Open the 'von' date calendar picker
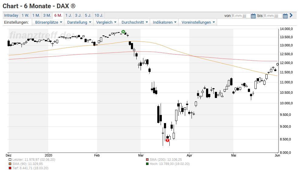The height and width of the screenshot is (175, 300). [253, 16]
